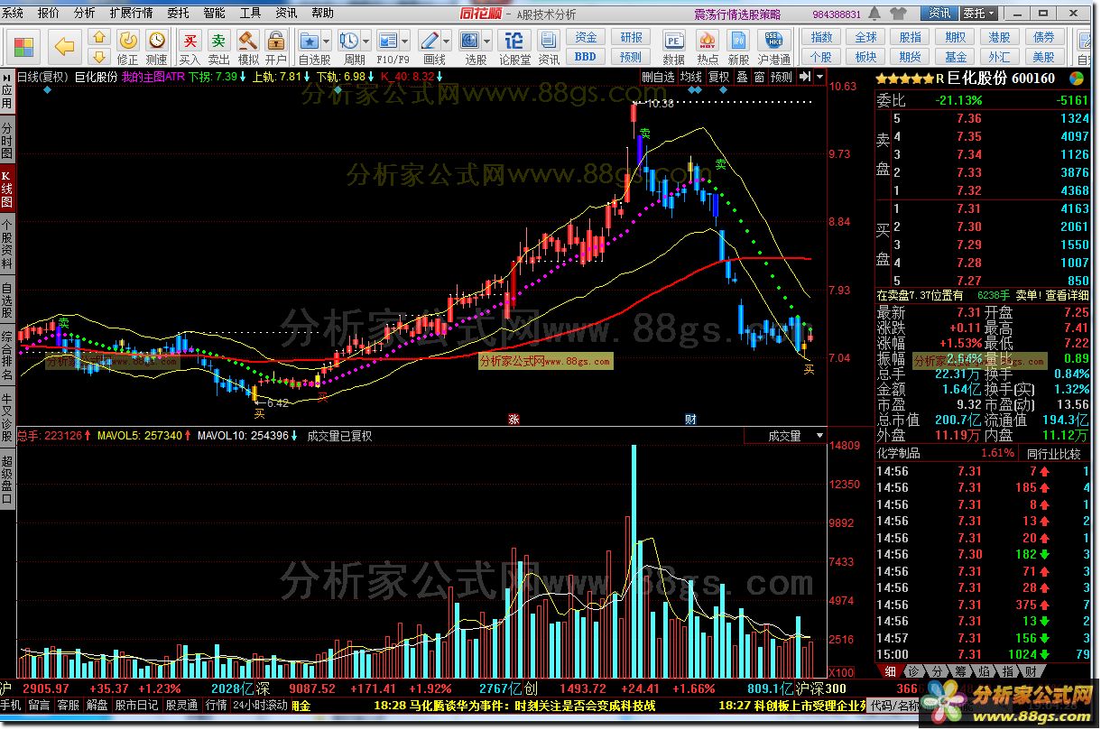Click the 修正 refresh icon

(128, 40)
